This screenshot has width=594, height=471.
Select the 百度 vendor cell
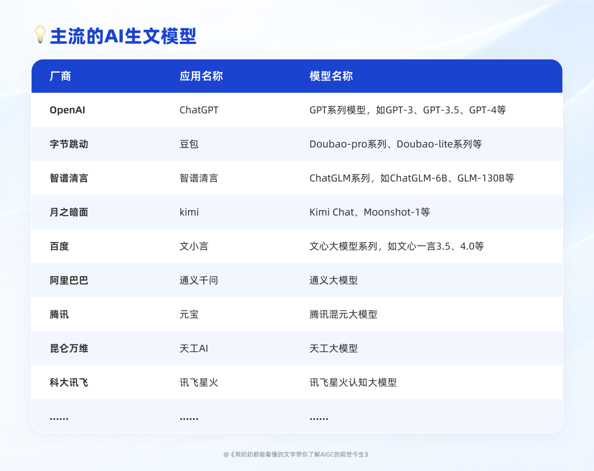coord(59,247)
